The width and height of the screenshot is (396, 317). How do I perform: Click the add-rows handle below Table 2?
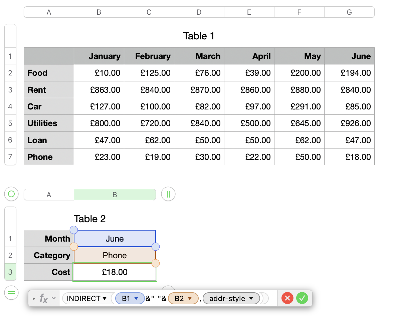pos(11,293)
